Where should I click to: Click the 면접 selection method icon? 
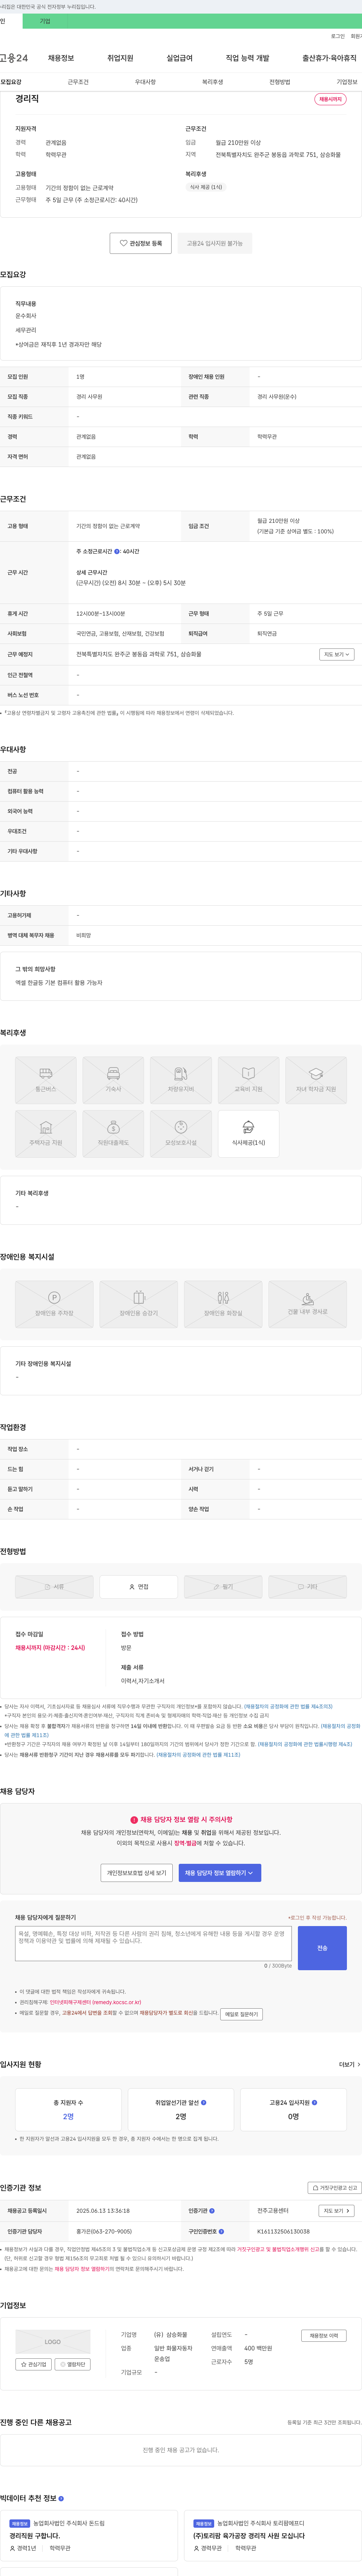pos(139,1586)
